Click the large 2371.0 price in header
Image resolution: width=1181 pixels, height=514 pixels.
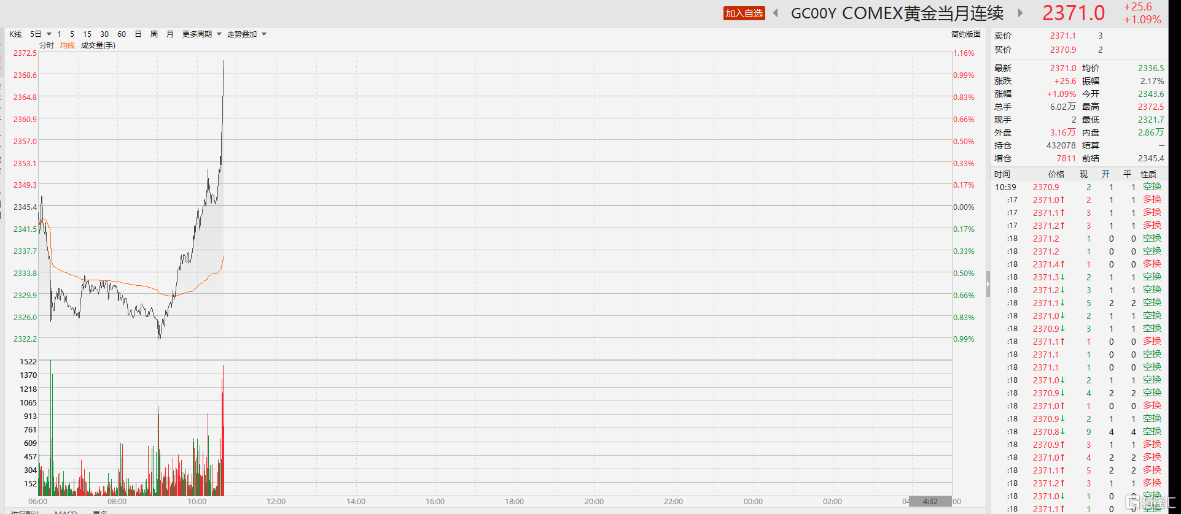1074,13
